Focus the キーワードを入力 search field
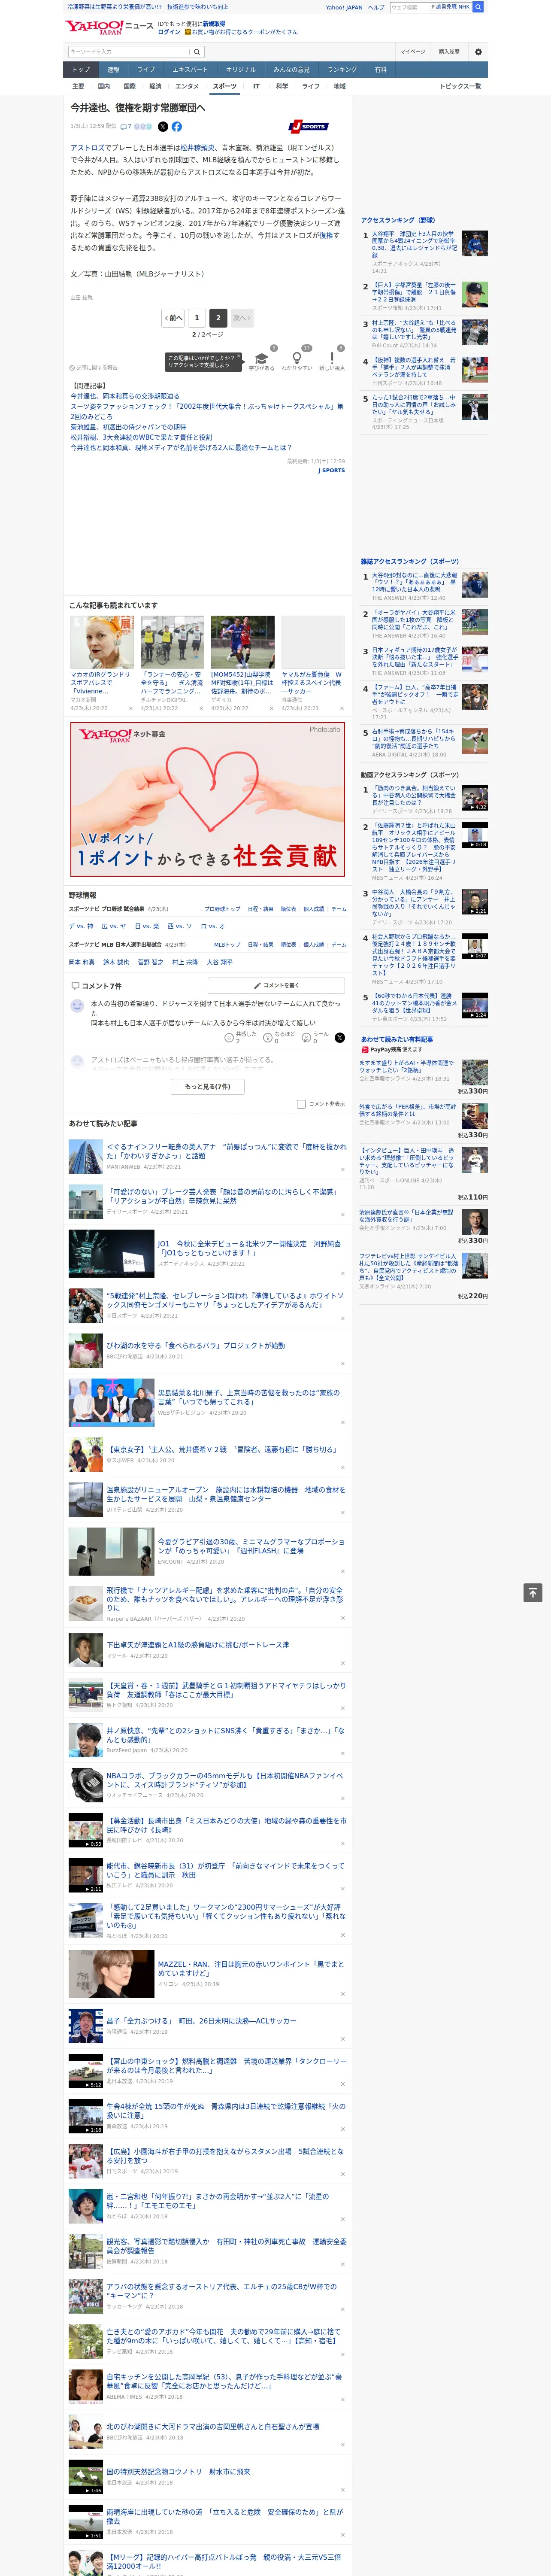The width and height of the screenshot is (551, 2576). coord(129,52)
